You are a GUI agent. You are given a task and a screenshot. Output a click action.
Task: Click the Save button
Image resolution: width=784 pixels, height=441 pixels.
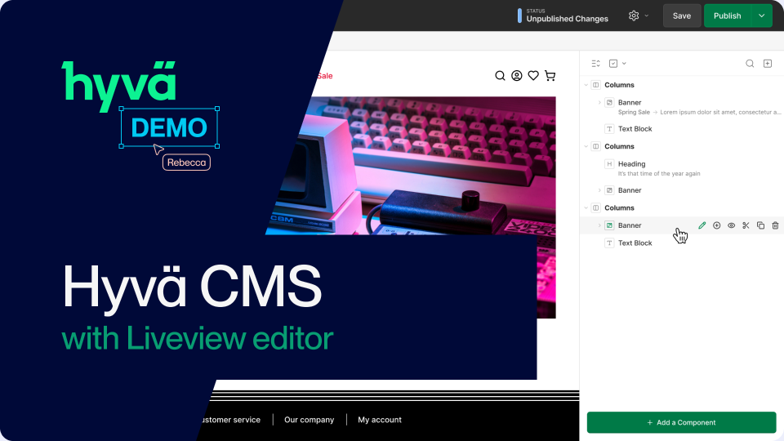tap(681, 16)
